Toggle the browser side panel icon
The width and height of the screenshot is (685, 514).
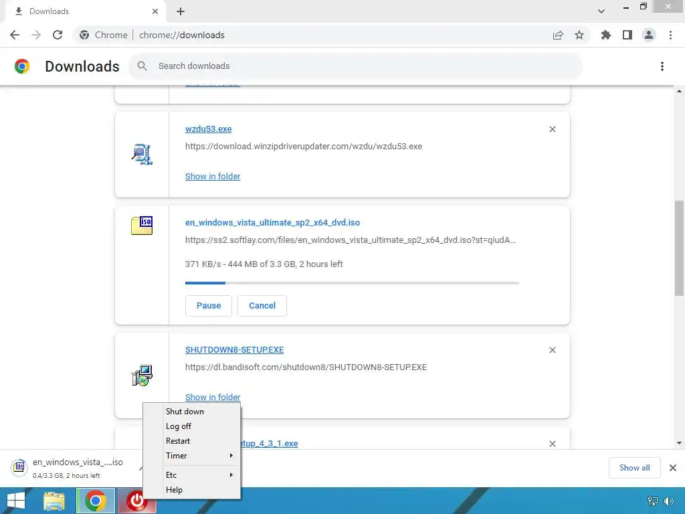[627, 35]
